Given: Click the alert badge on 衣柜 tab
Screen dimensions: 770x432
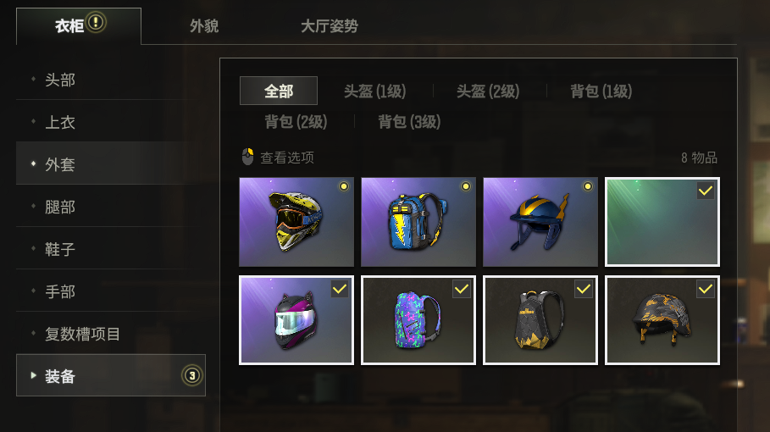Looking at the screenshot, I should click(x=96, y=22).
